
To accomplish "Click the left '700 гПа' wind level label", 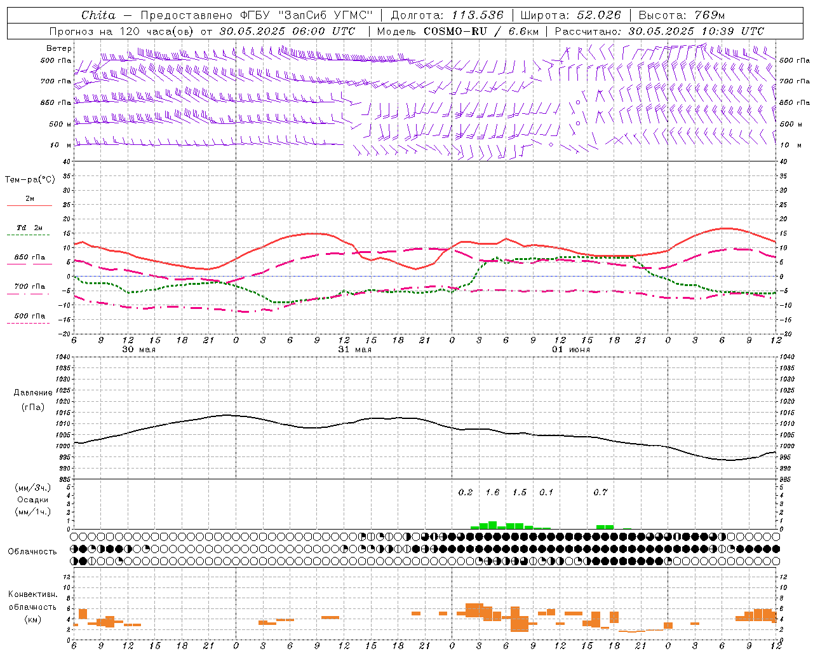I will [x=56, y=81].
